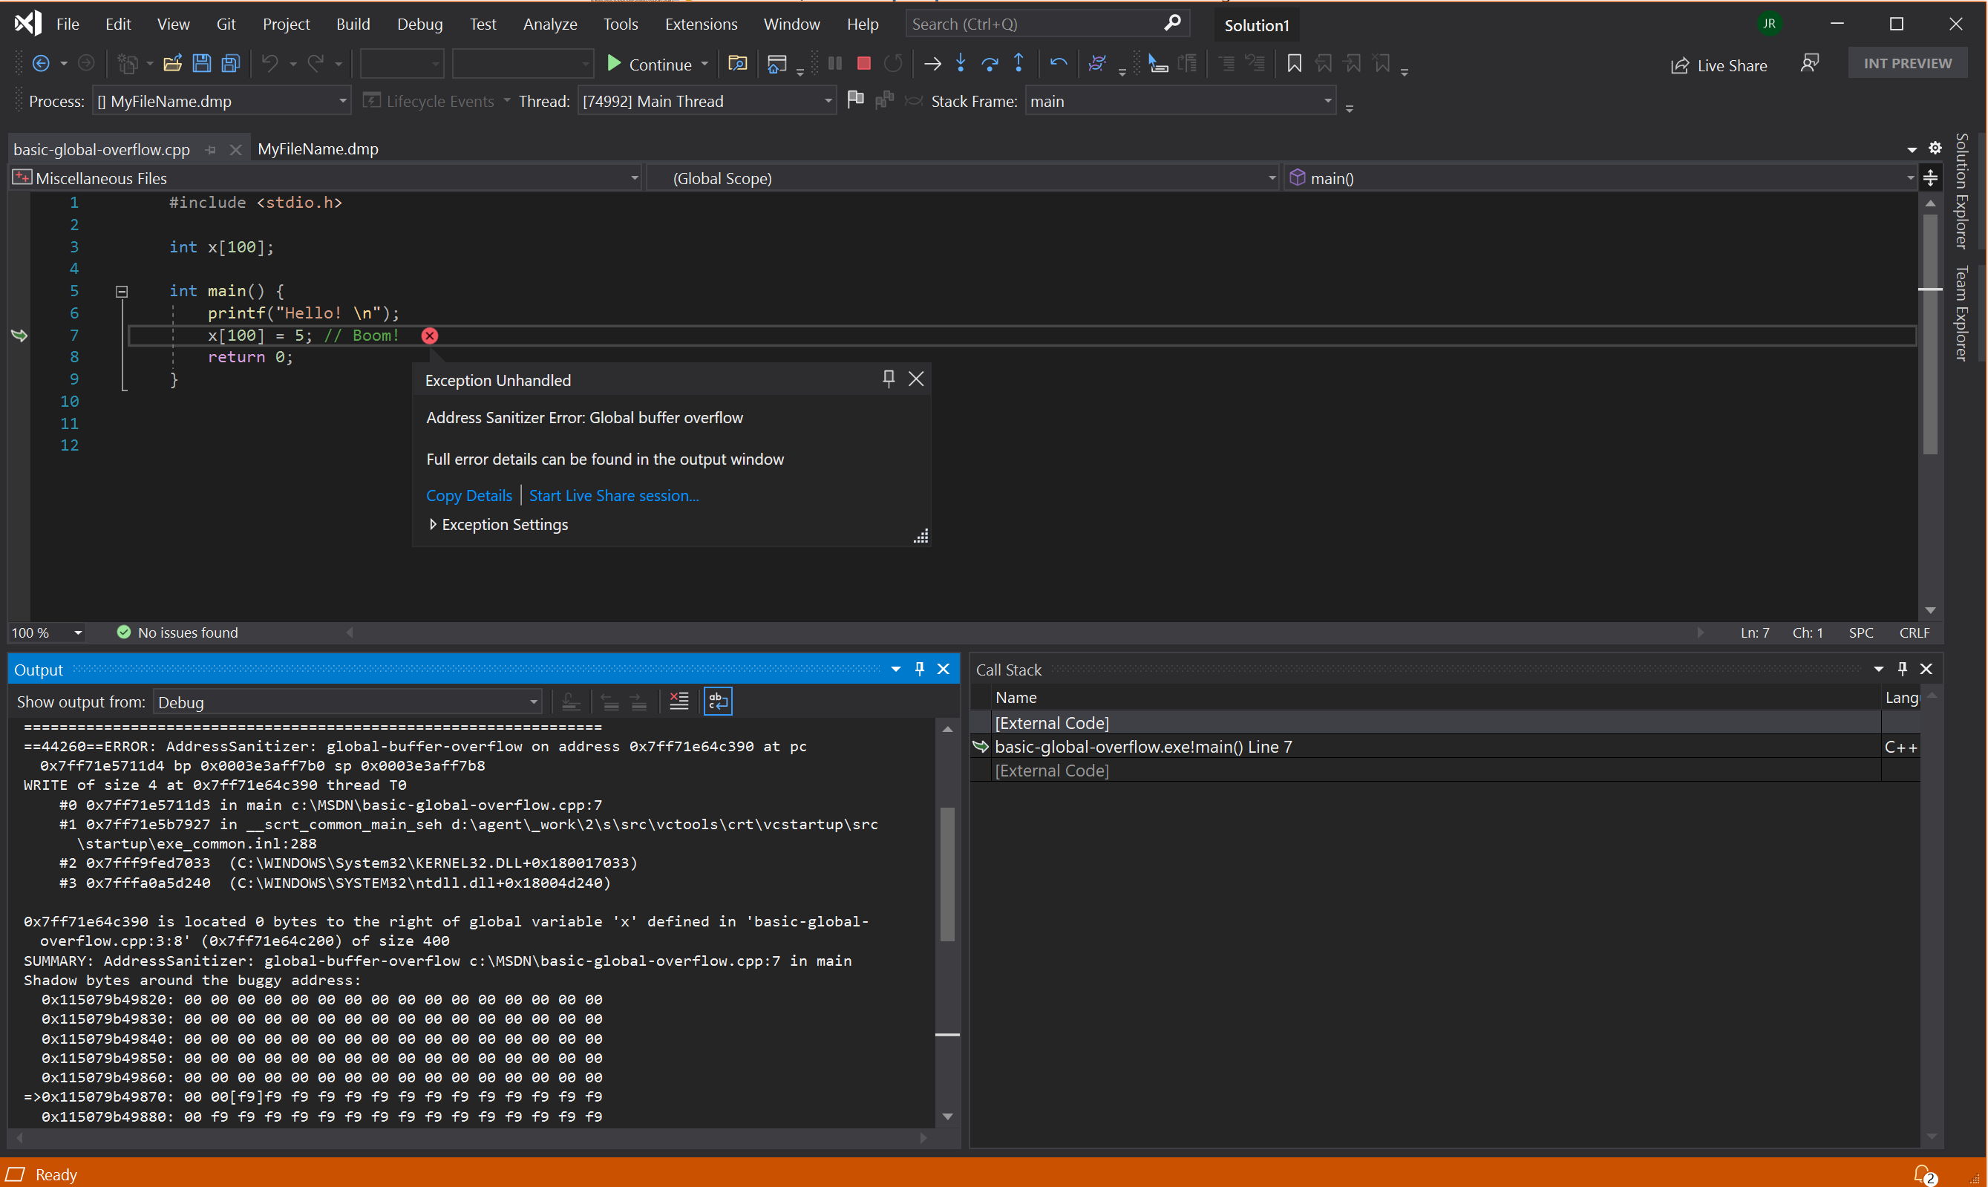This screenshot has width=1988, height=1187.
Task: Click the pin output window icon
Action: click(920, 668)
